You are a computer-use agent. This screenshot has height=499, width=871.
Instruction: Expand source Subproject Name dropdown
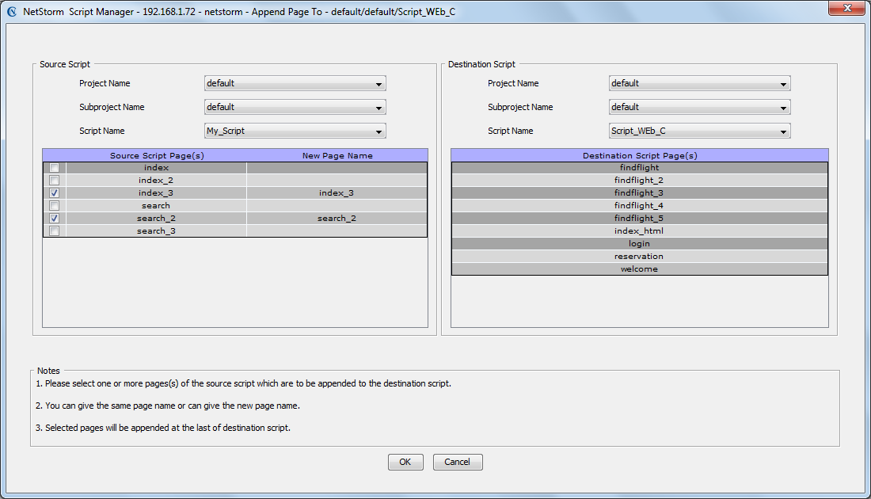295,107
